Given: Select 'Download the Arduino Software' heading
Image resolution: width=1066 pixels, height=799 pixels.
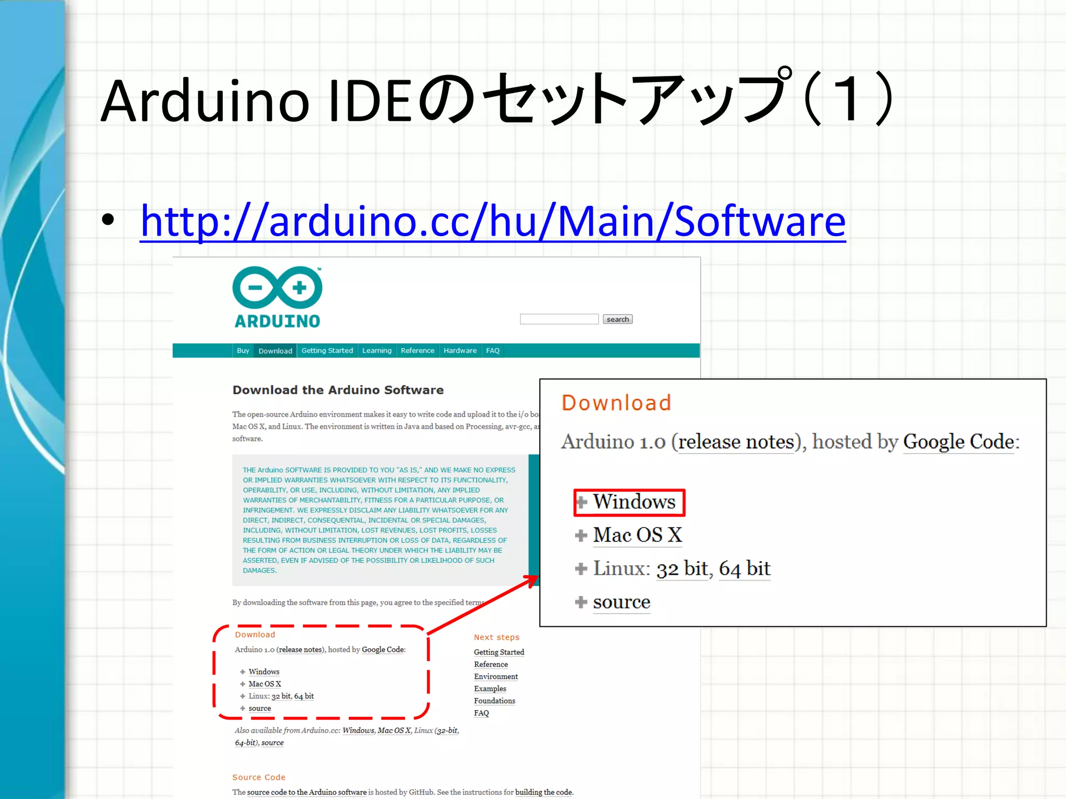Looking at the screenshot, I should click(338, 390).
